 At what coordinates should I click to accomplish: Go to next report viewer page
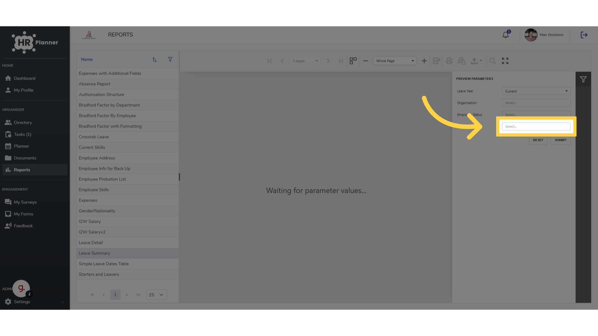coord(328,61)
